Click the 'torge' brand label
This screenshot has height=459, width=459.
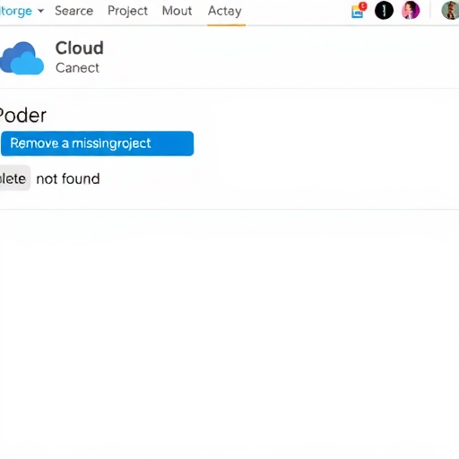click(16, 12)
